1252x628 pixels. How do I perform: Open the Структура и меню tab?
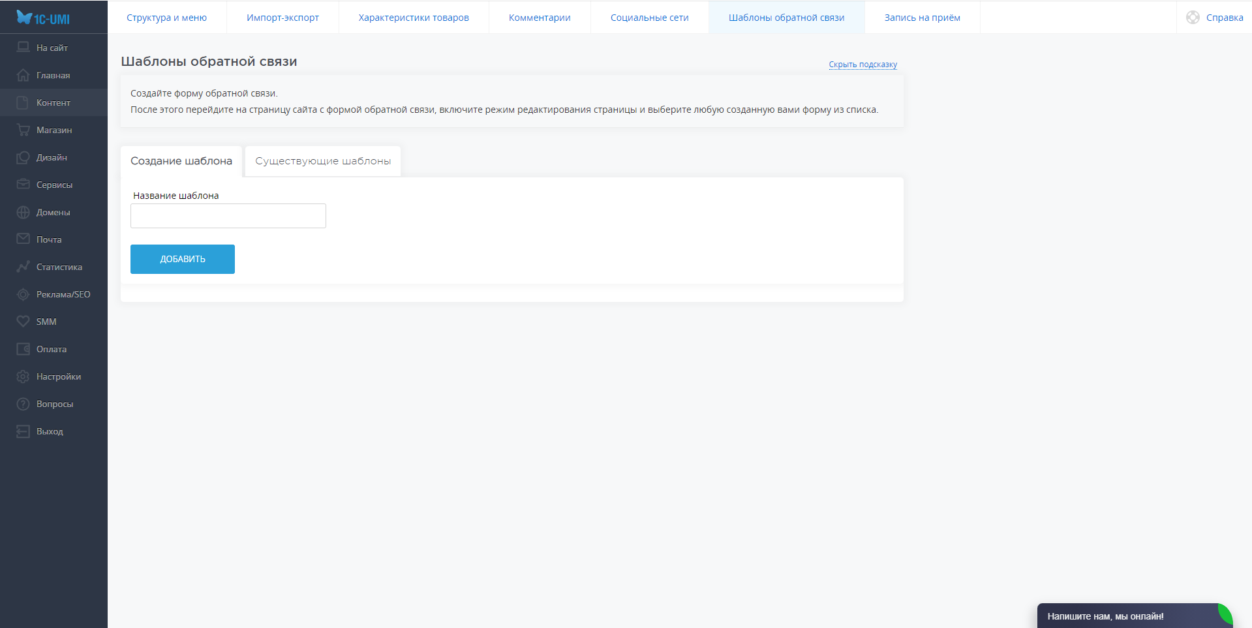pyautogui.click(x=166, y=18)
